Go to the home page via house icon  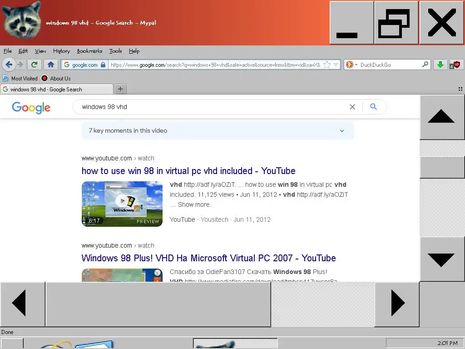point(51,65)
